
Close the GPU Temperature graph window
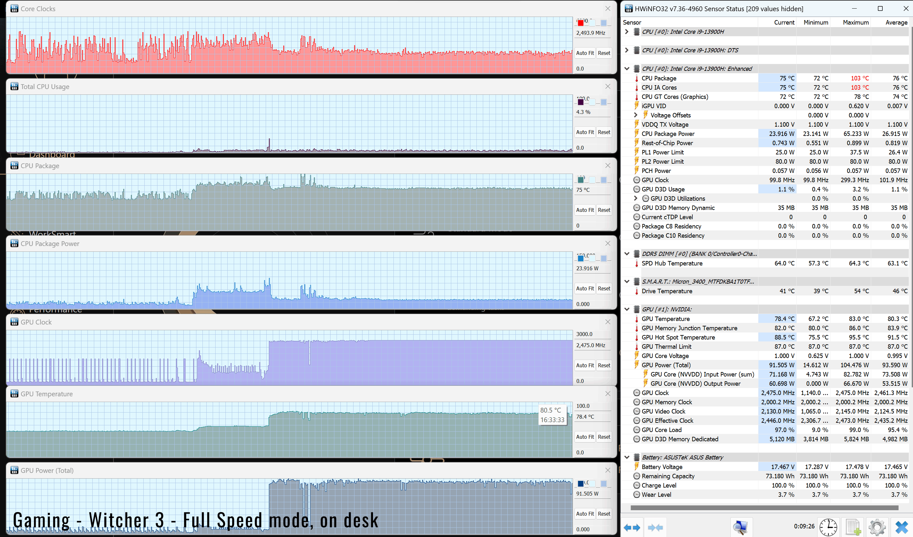[608, 394]
